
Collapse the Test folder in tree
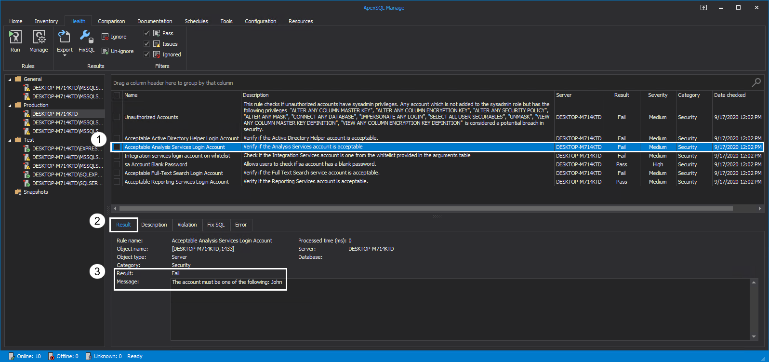[x=10, y=140]
